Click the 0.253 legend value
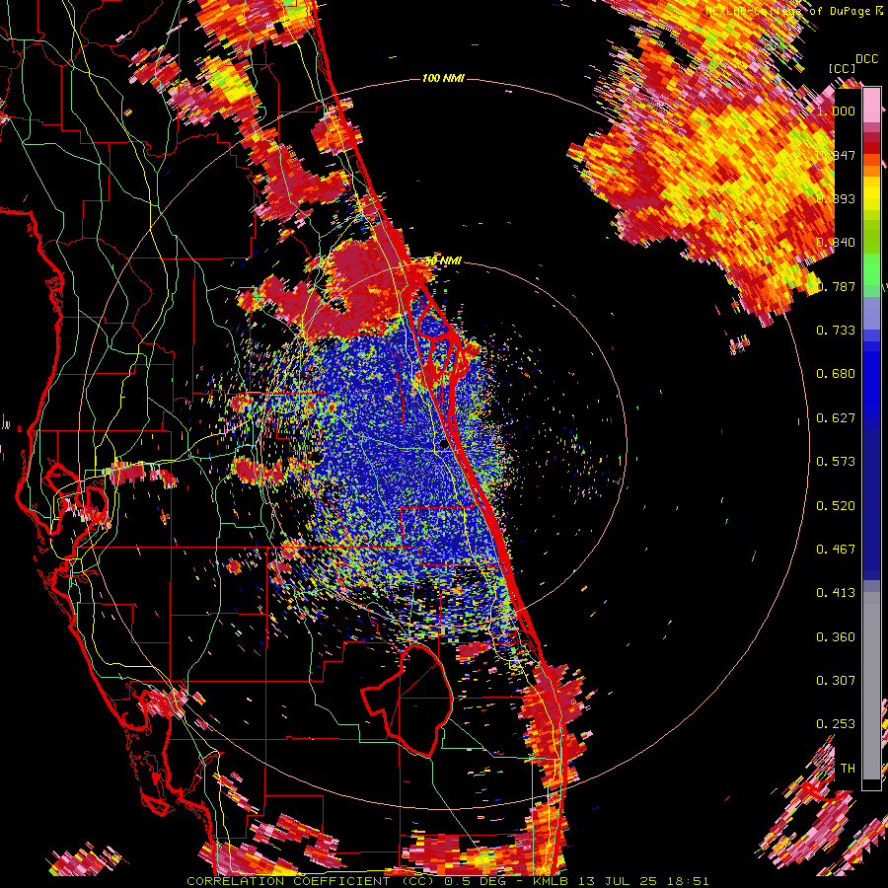 point(836,724)
